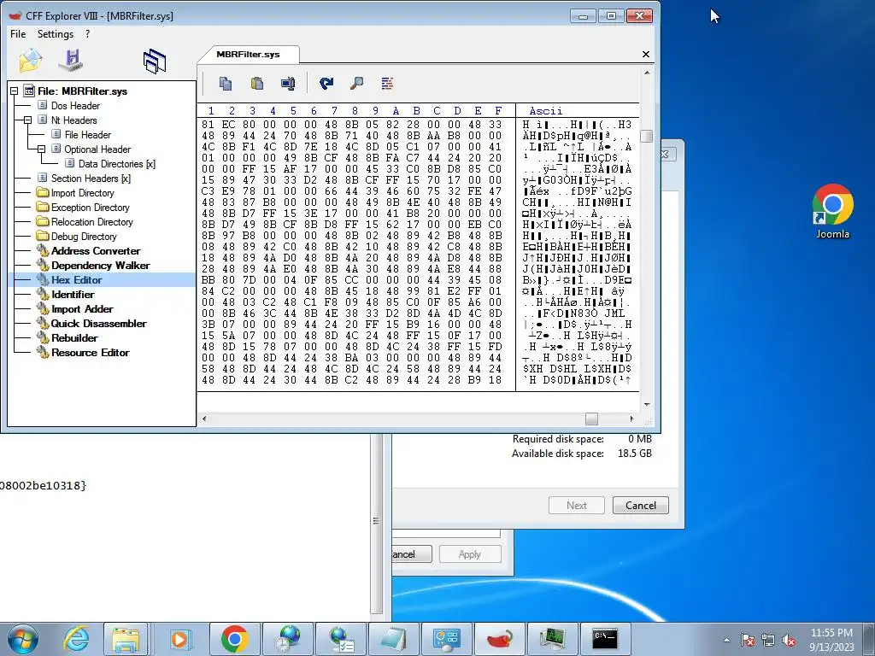This screenshot has width=875, height=656.
Task: Open the globe with clock taskbar app
Action: (x=288, y=639)
